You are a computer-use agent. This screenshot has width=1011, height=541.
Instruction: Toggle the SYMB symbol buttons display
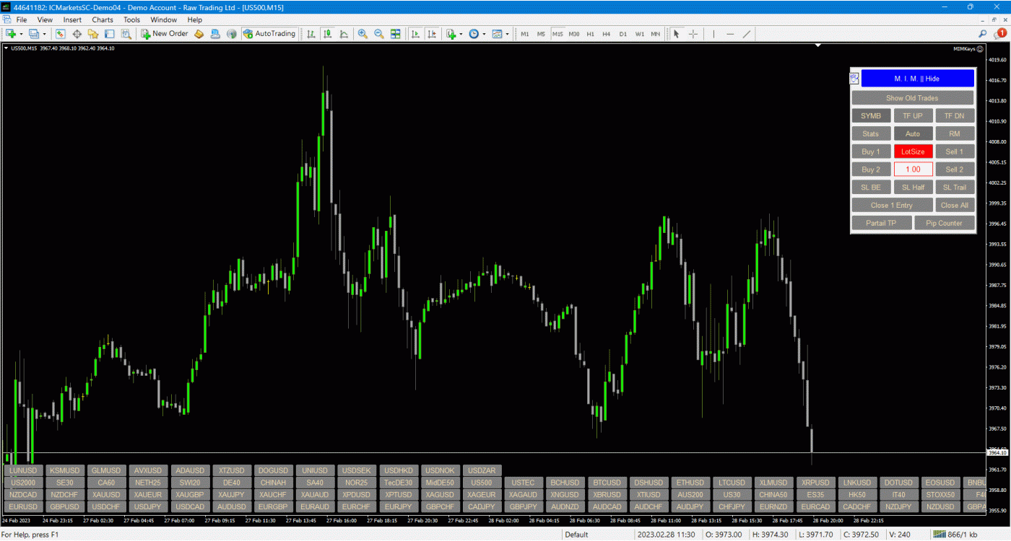(x=870, y=116)
